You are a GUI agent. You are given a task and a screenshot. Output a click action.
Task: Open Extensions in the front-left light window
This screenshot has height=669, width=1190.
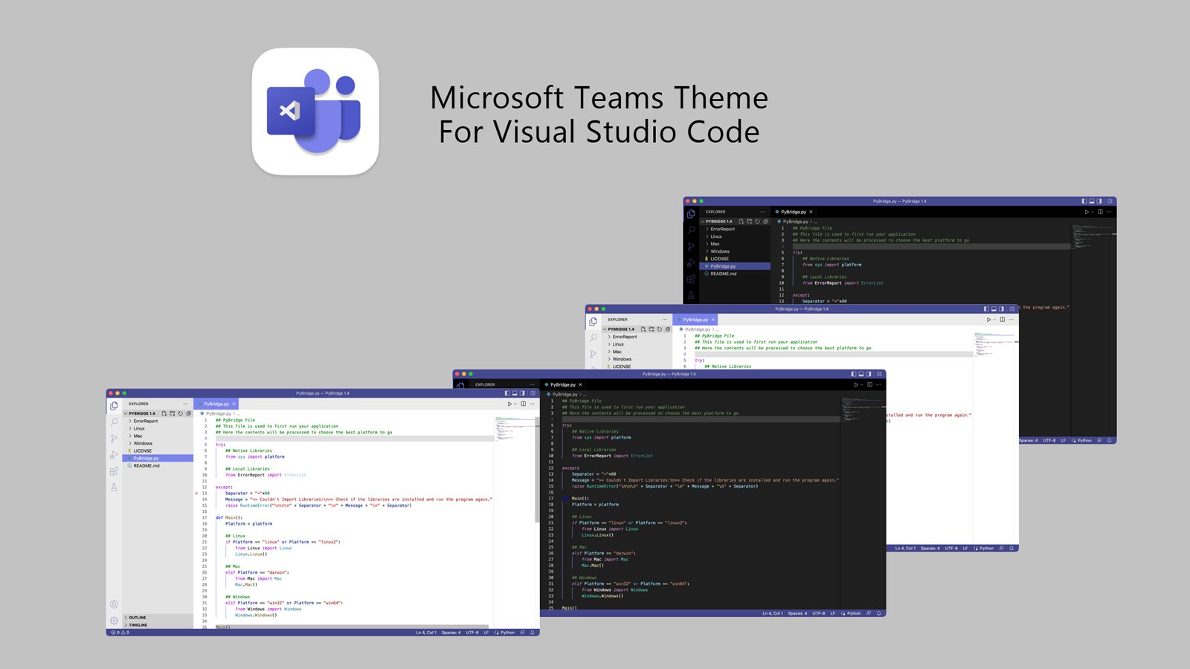pos(114,471)
